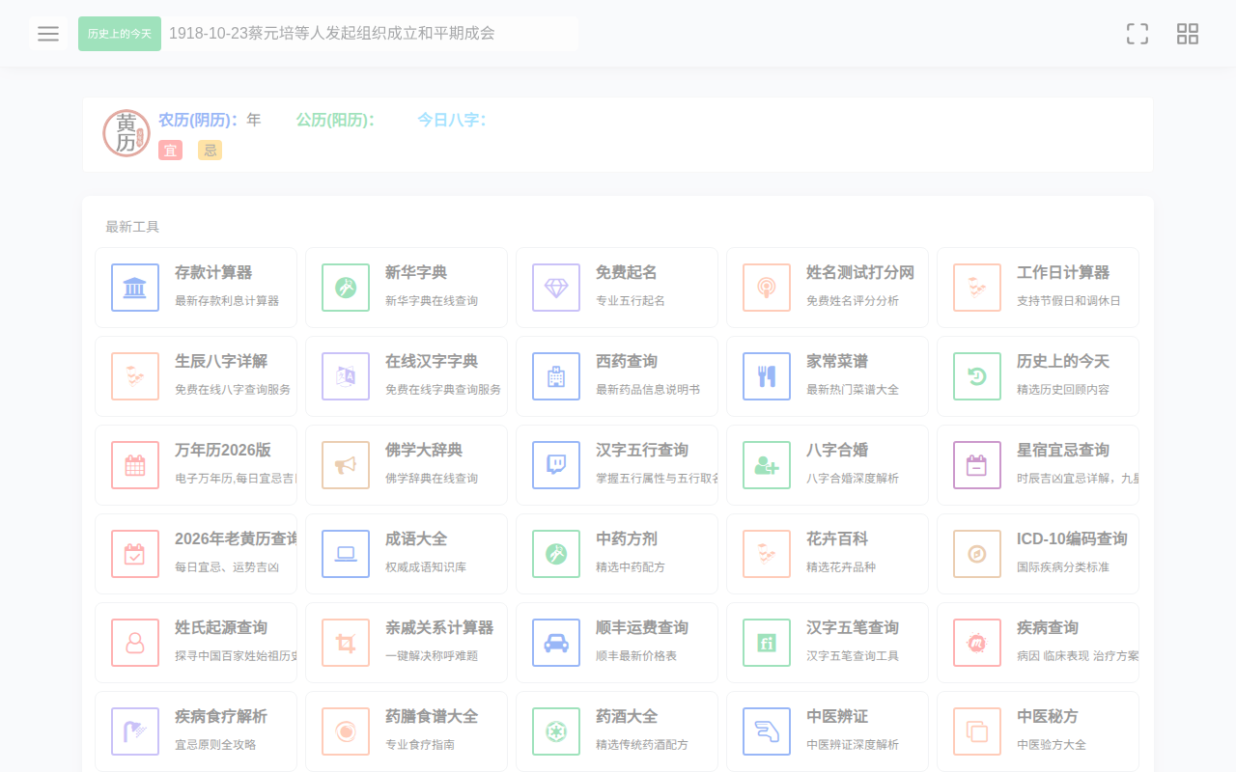Click the snowflake icon for 药酒大全

(x=556, y=731)
